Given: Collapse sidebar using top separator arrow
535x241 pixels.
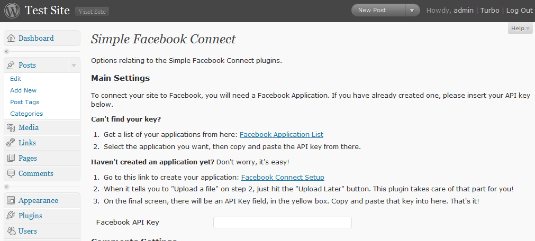Looking at the screenshot, I should [x=6, y=51].
